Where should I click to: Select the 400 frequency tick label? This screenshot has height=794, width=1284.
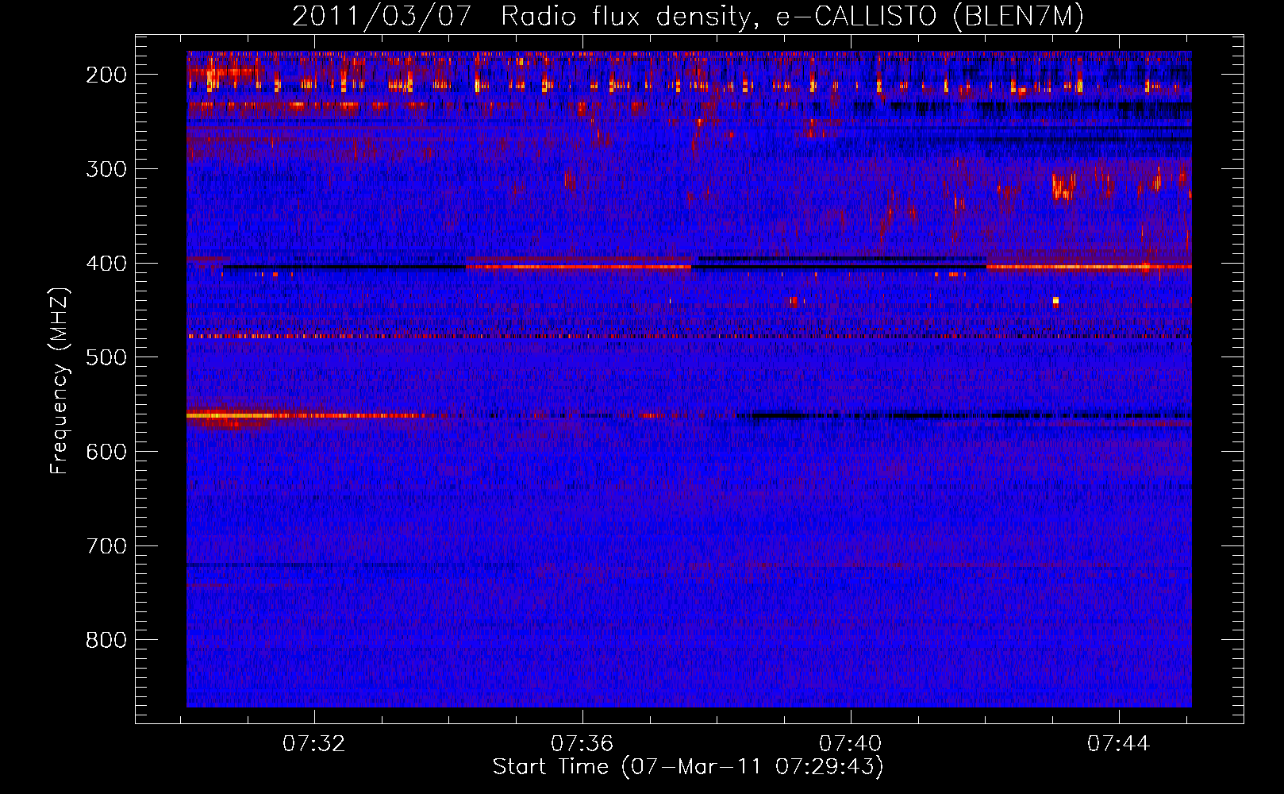click(x=106, y=264)
